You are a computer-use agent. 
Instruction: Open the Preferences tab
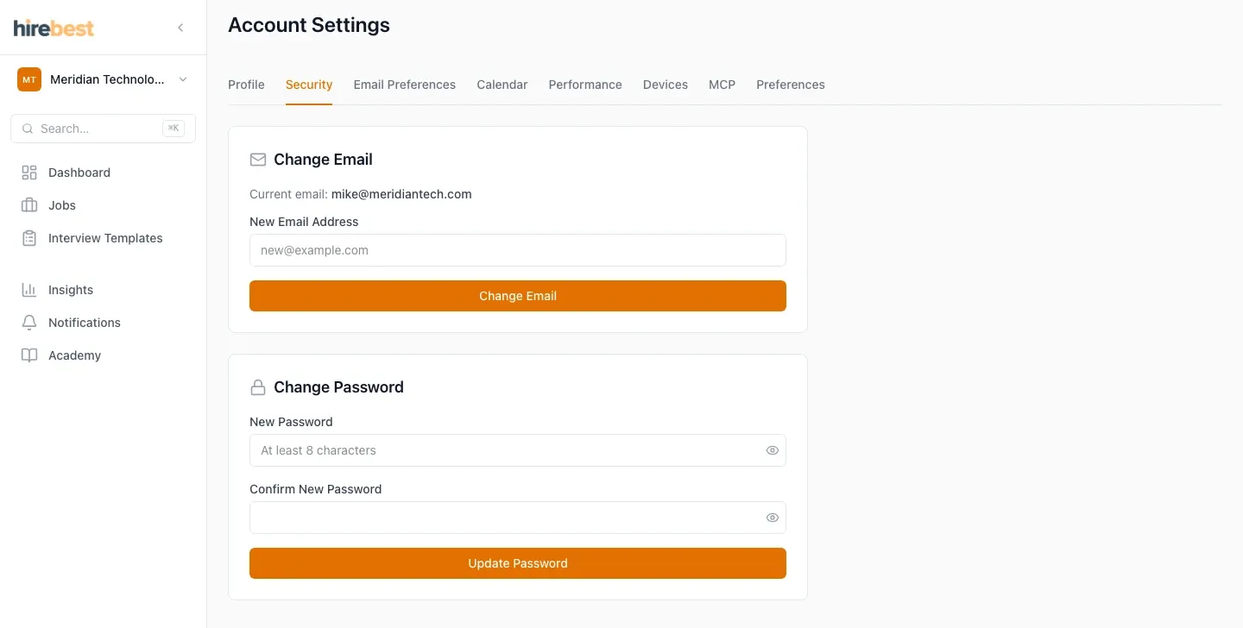pos(791,85)
